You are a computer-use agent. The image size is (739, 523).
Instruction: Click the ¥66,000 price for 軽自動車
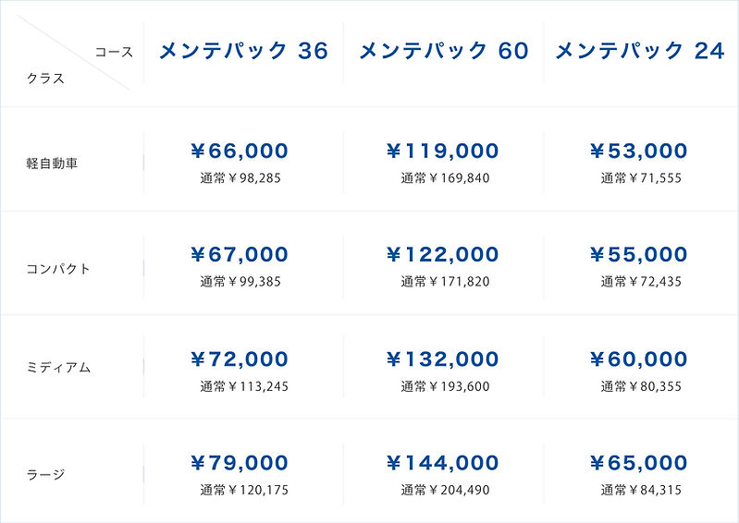click(x=240, y=151)
